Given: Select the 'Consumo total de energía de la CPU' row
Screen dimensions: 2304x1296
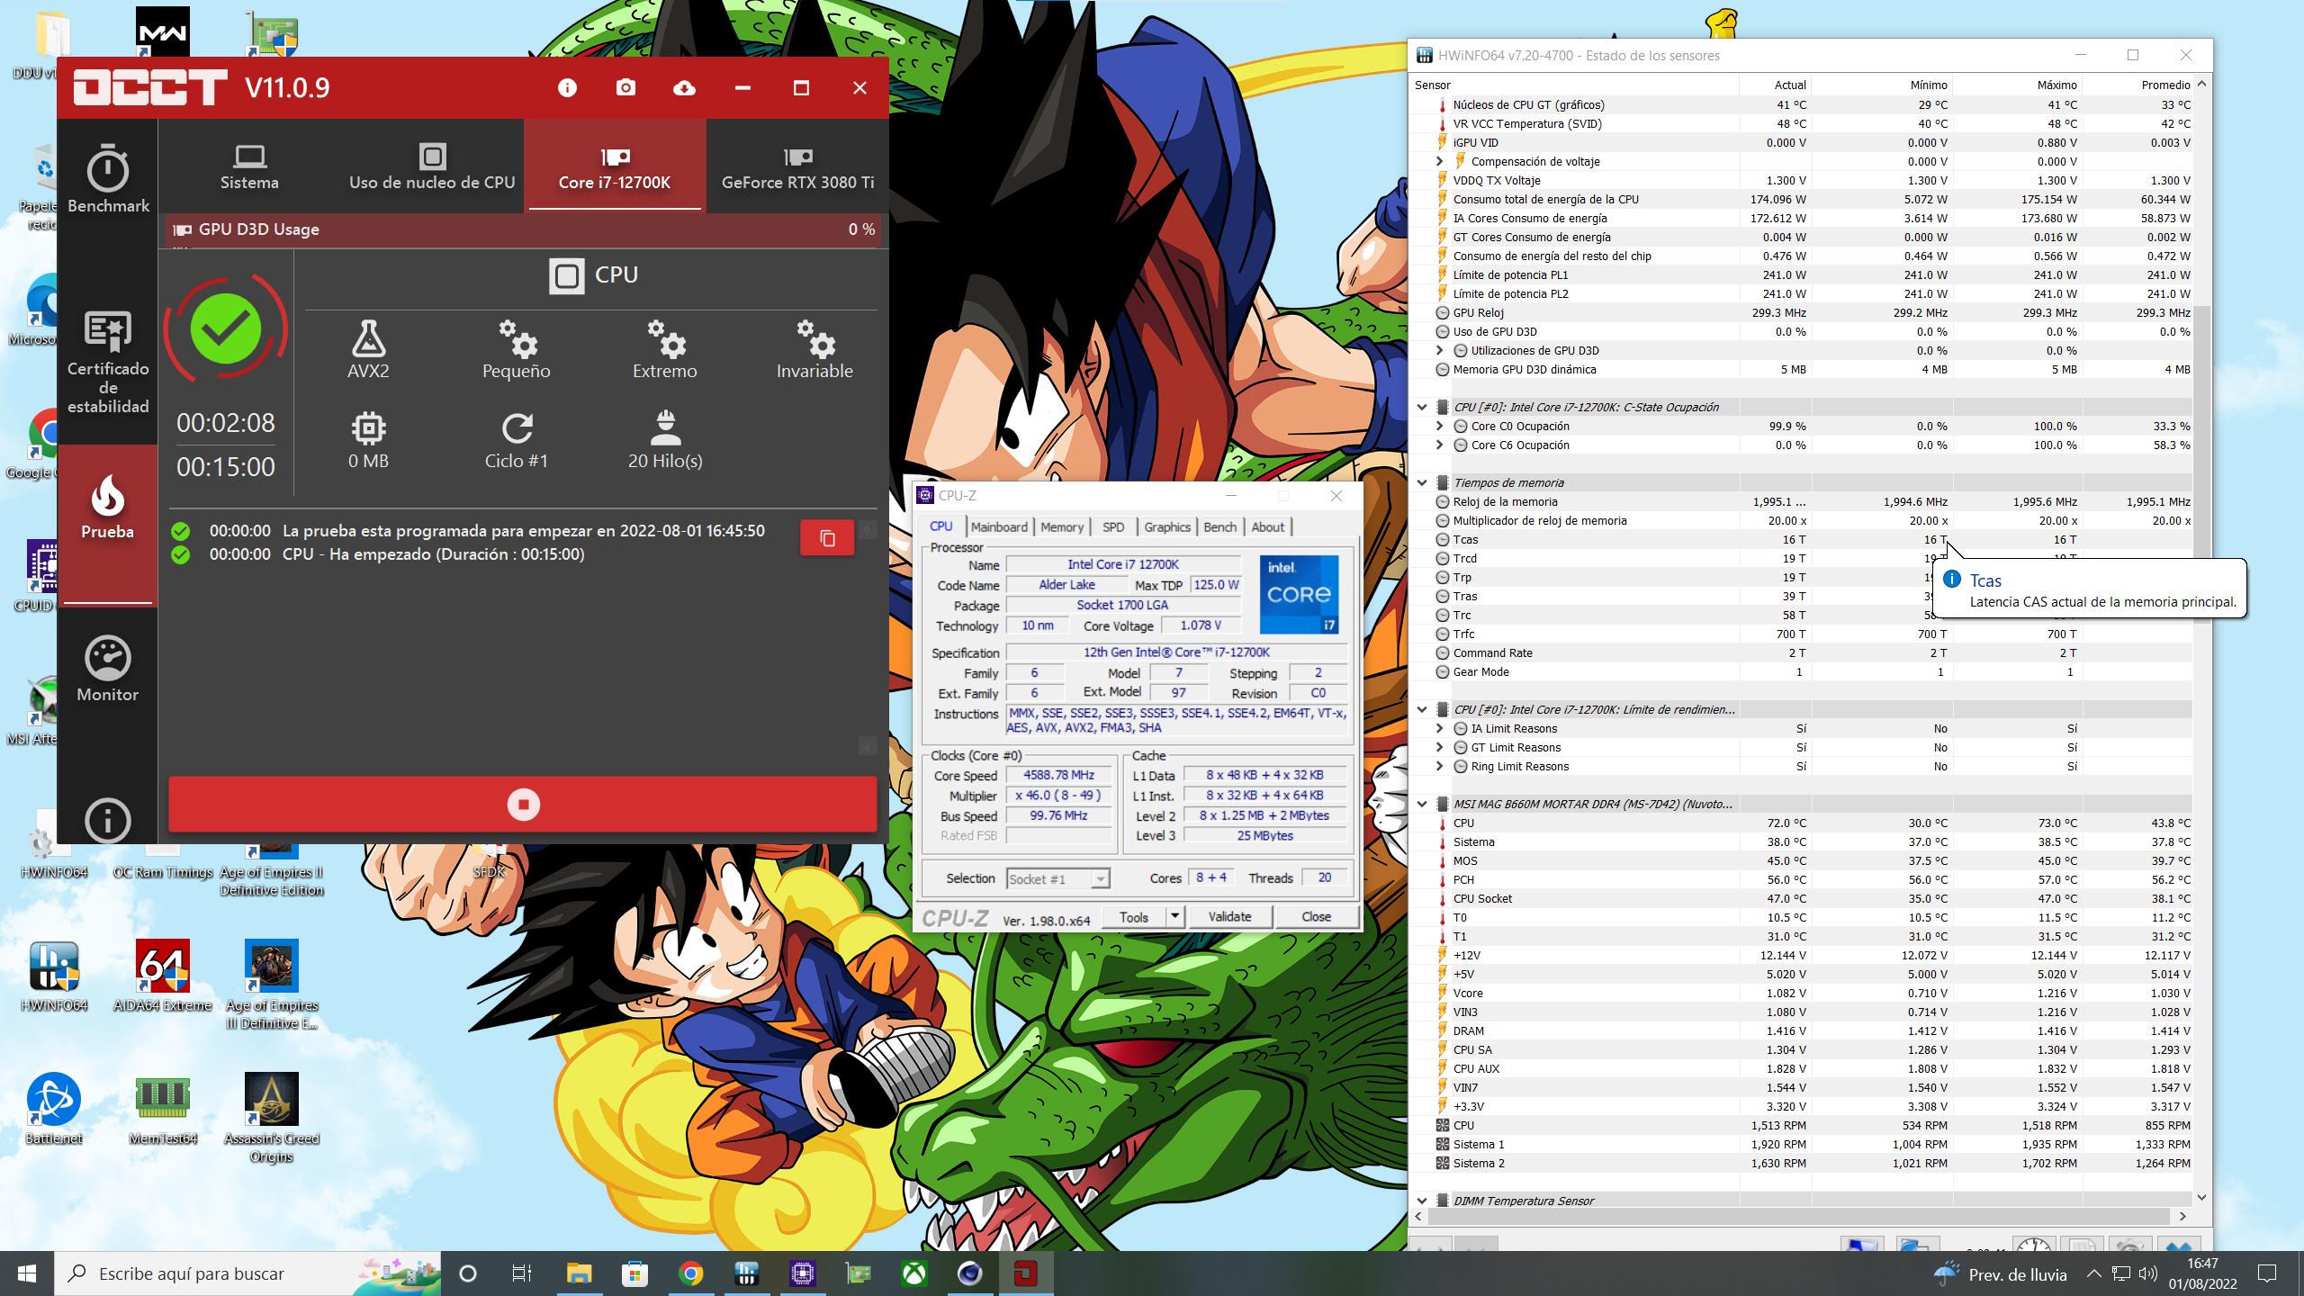Looking at the screenshot, I should pos(1802,199).
